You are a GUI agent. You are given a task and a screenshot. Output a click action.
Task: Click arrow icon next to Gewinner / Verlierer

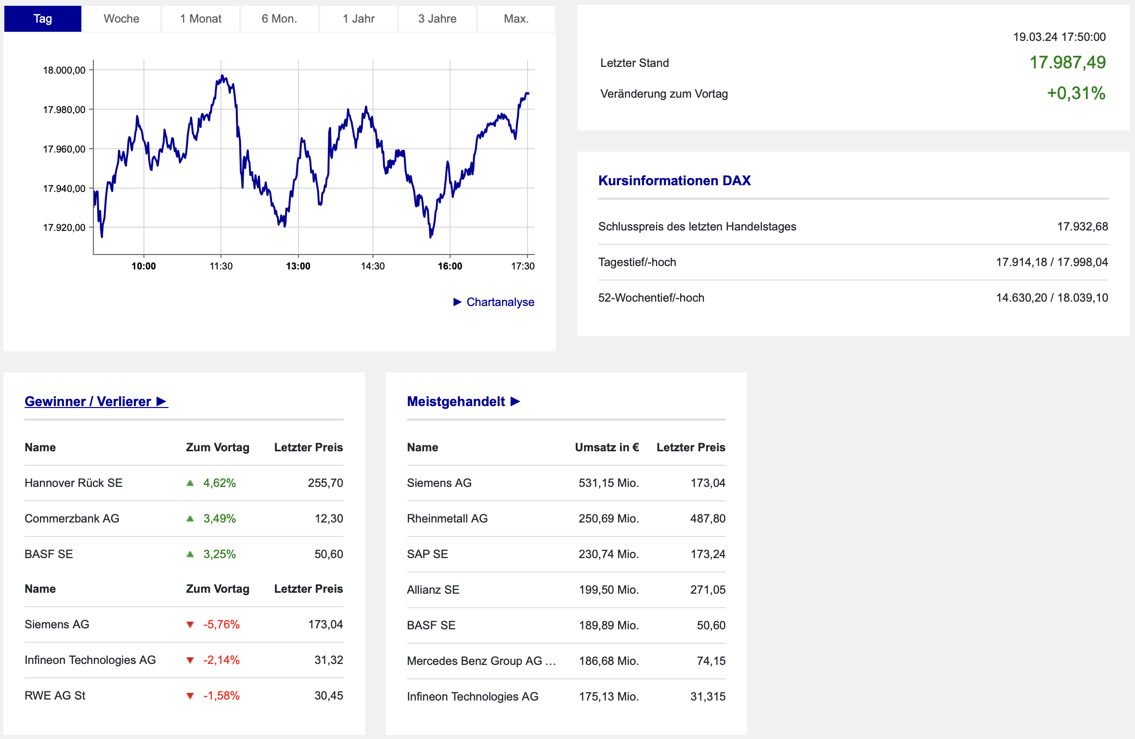(x=162, y=401)
